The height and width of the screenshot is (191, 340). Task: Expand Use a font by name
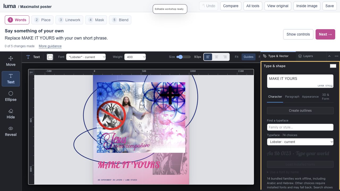[x=283, y=172]
